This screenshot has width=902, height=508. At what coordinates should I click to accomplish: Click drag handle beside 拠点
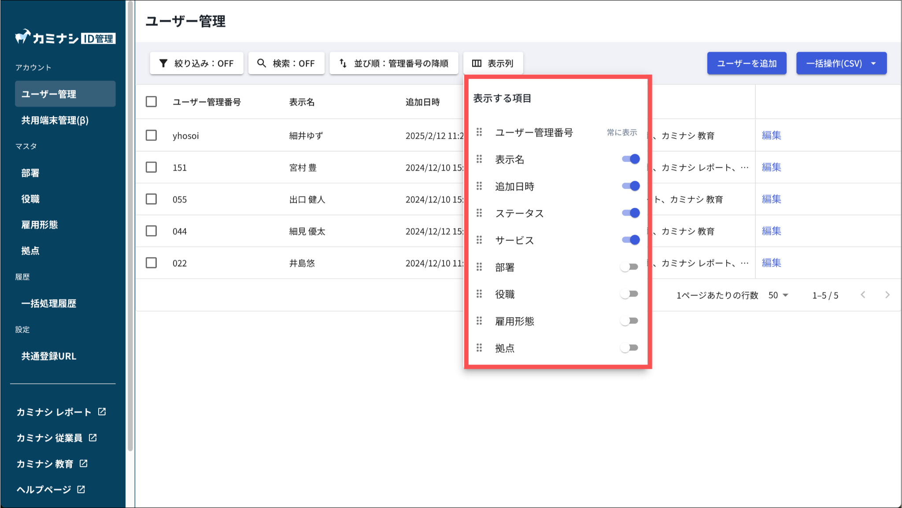(479, 348)
